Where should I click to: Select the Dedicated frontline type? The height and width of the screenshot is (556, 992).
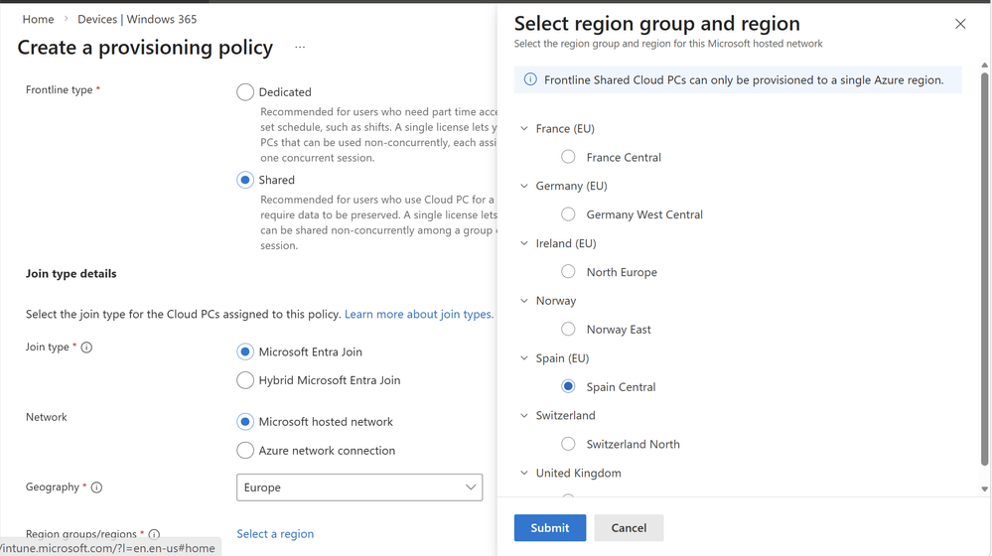(x=245, y=92)
